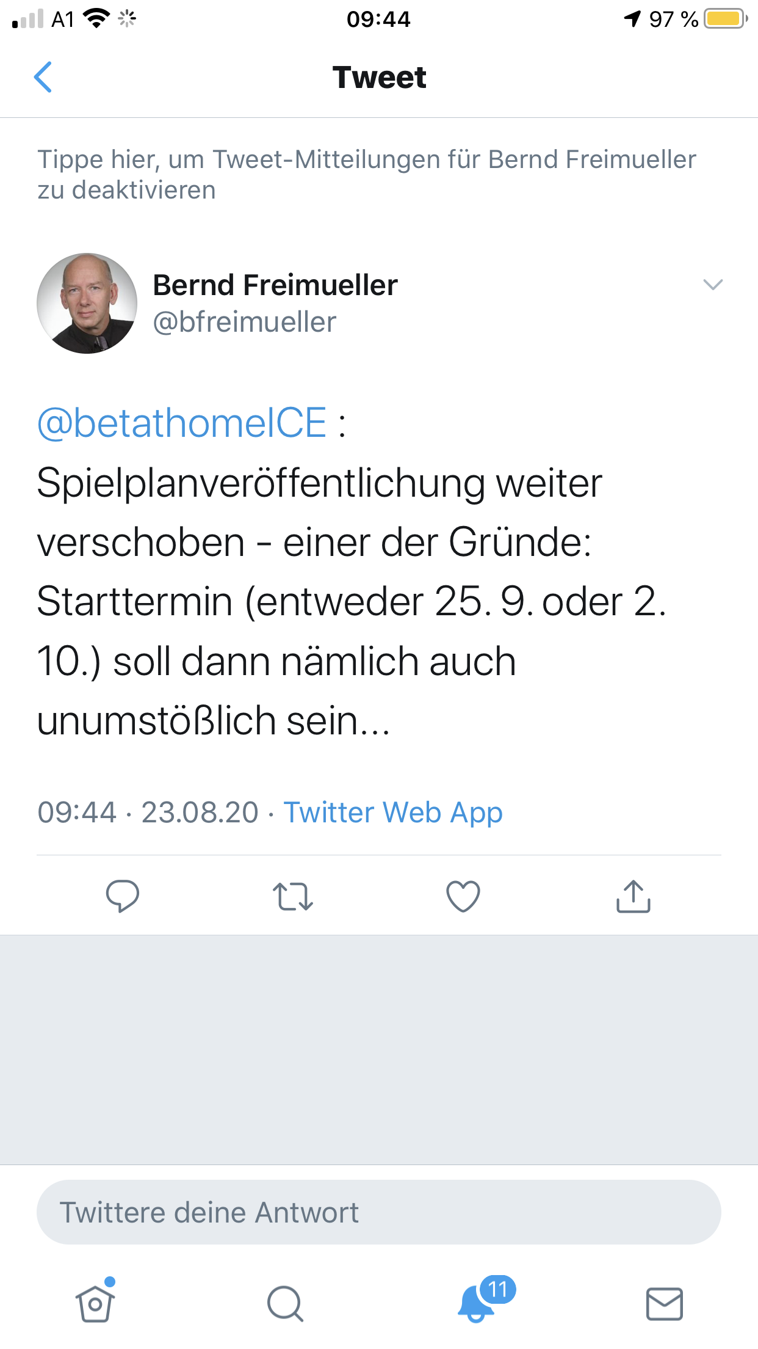Open Bernd Freimueller's profile picture

pyautogui.click(x=87, y=304)
